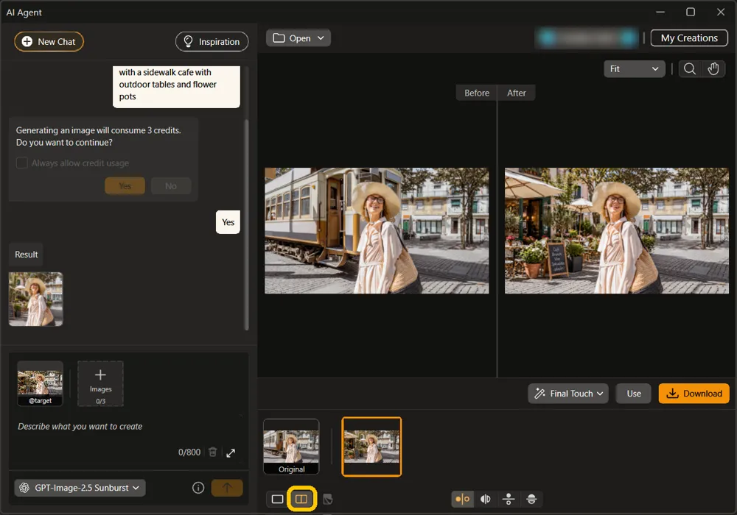
Task: Choose left-right side-by-side comparison layout
Action: [463, 499]
